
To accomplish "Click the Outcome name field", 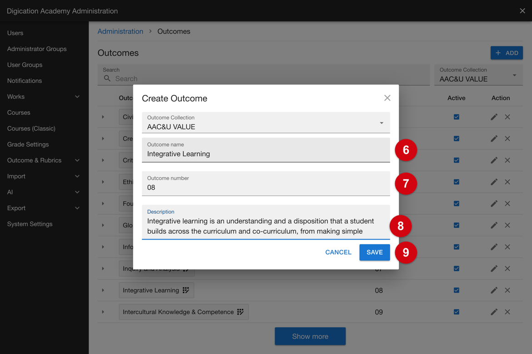I will (x=266, y=150).
